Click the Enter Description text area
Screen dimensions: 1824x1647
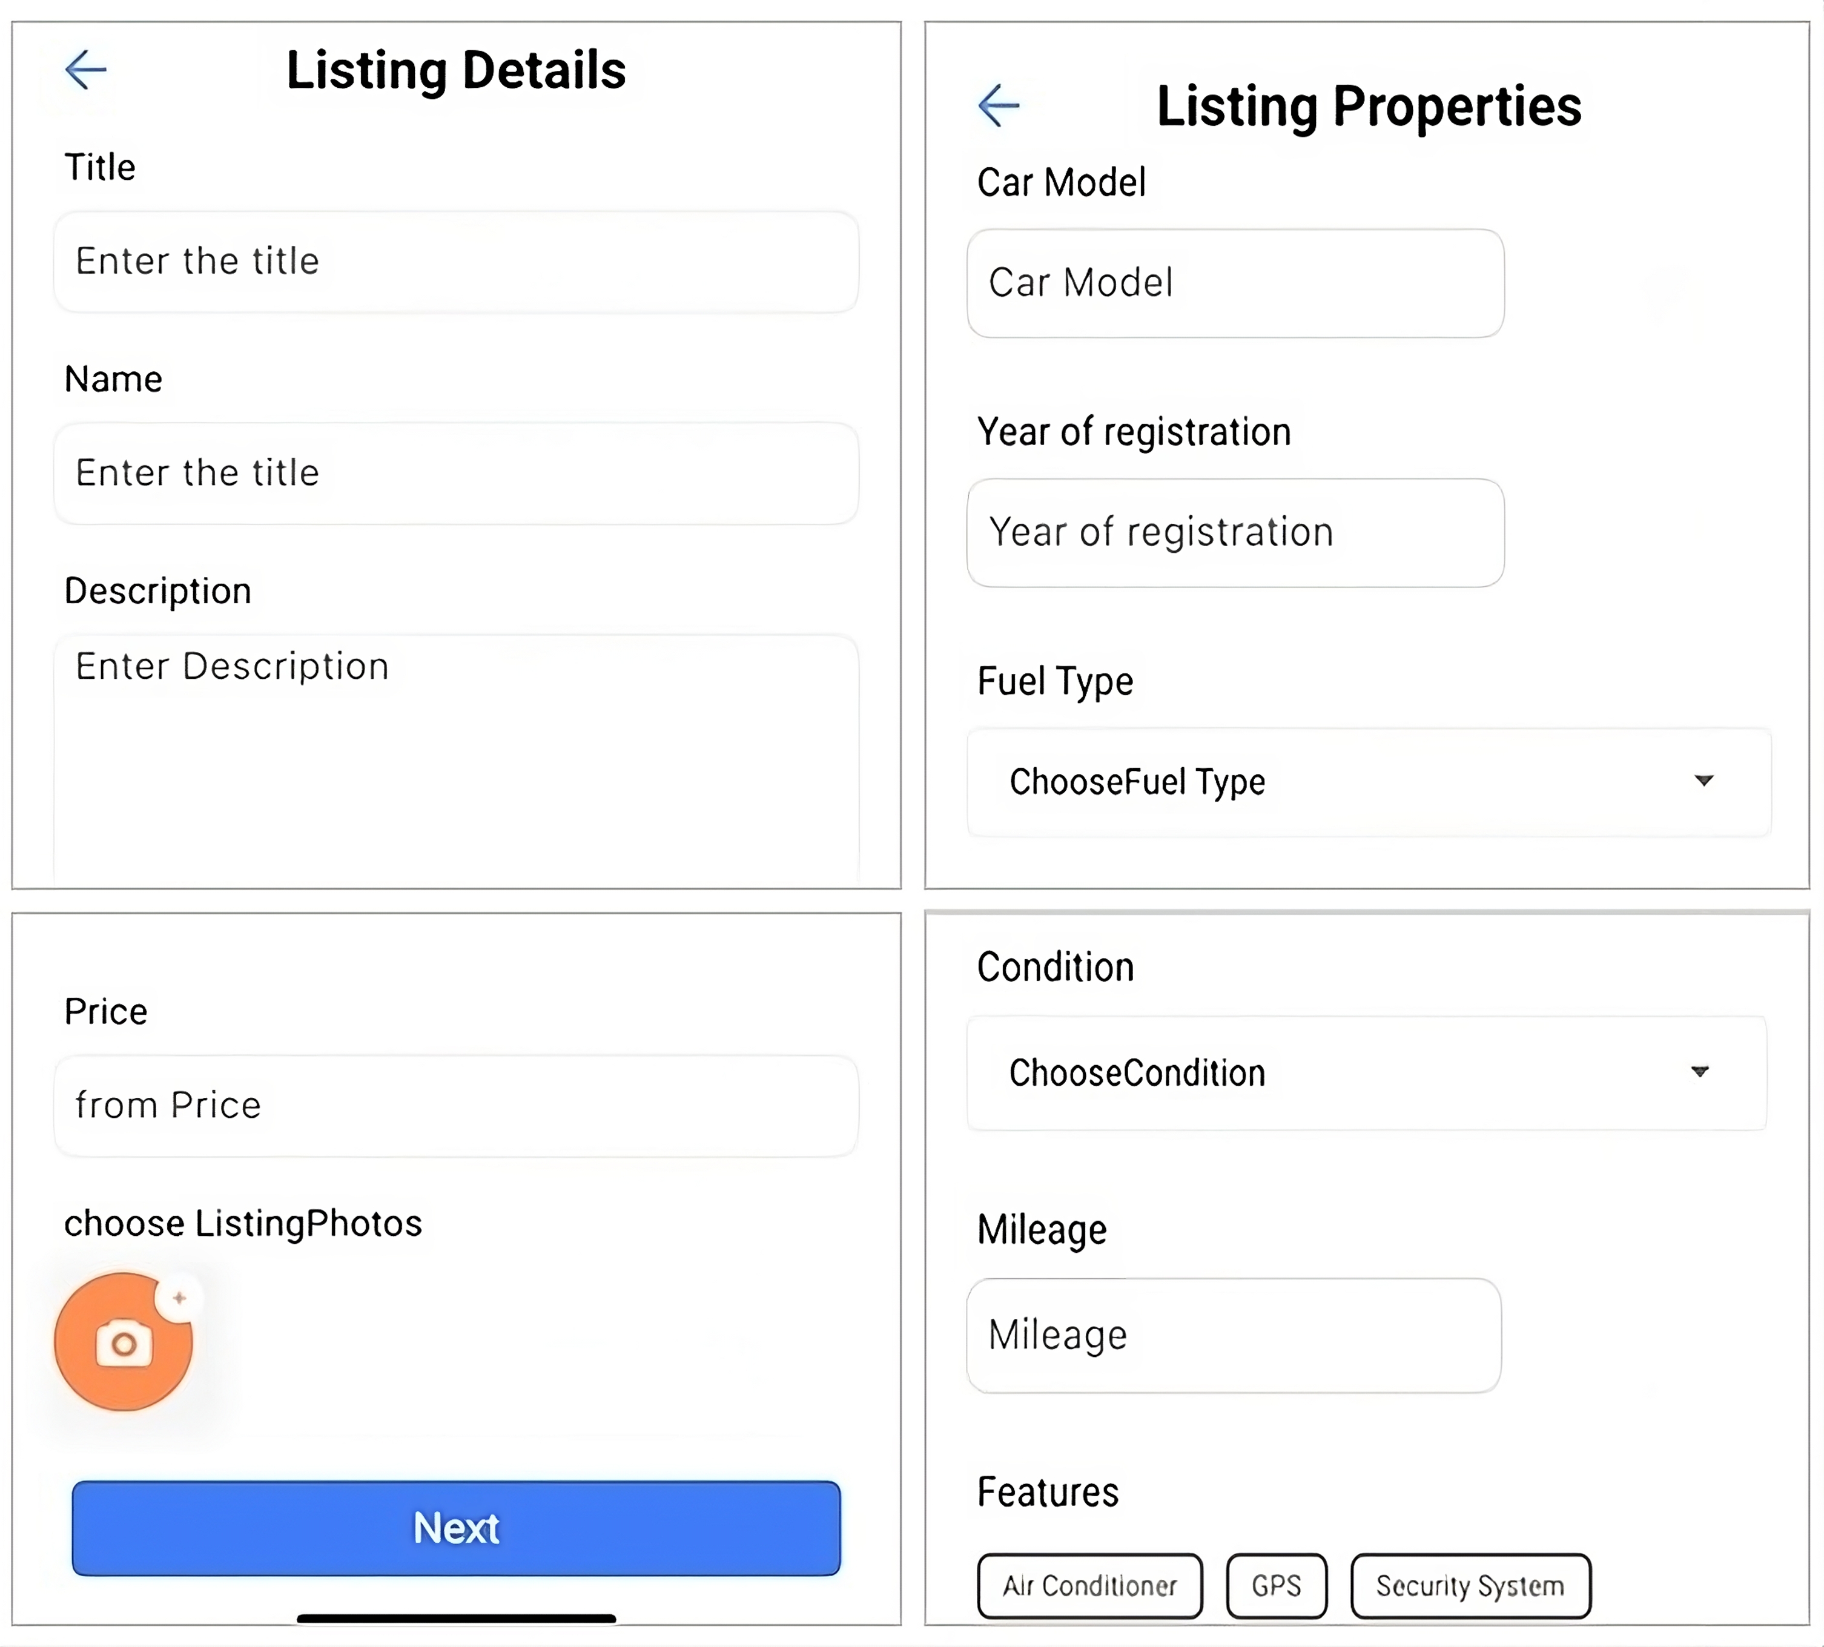point(456,760)
